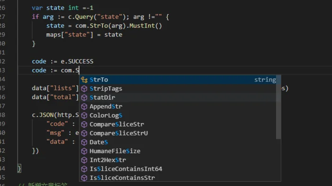Viewport: 332px width, 186px height.
Task: Click 'com.StrTo(arg).MustInt()' expression
Action: point(119,26)
